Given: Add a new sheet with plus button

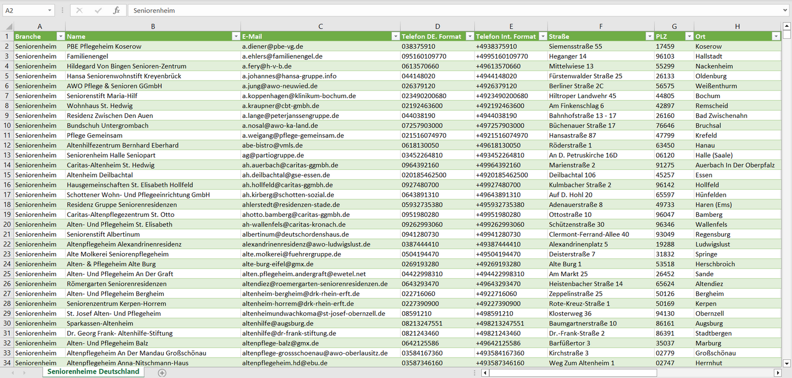Looking at the screenshot, I should pos(162,373).
